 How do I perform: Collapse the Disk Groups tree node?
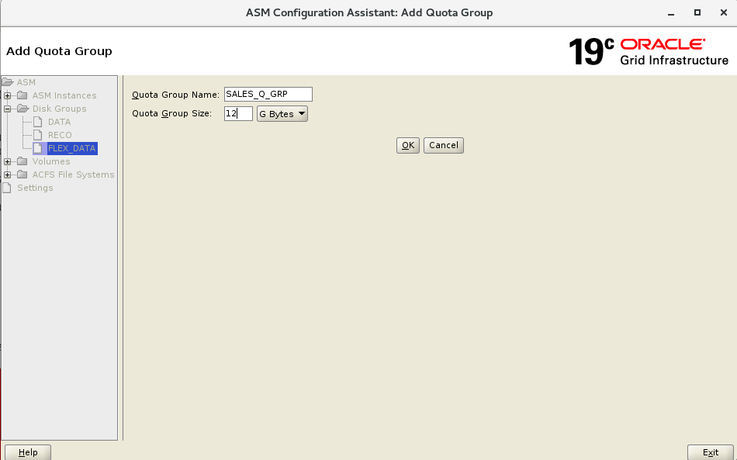pyautogui.click(x=8, y=109)
